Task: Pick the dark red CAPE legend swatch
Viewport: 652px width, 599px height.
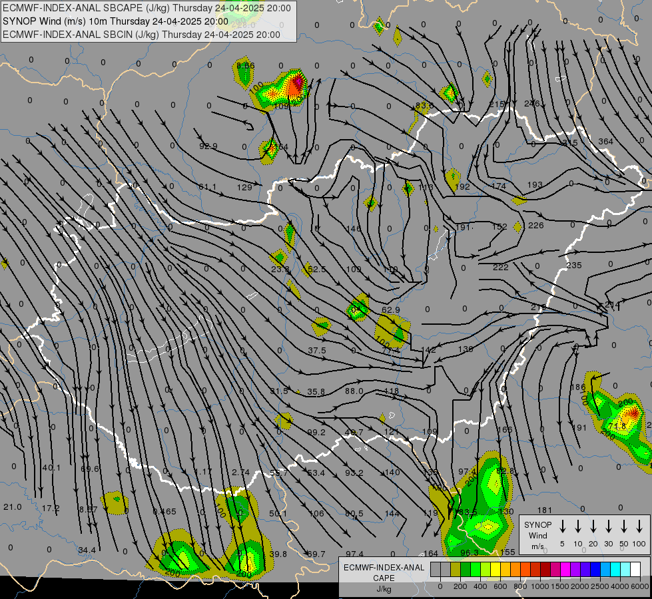Action: tap(545, 569)
